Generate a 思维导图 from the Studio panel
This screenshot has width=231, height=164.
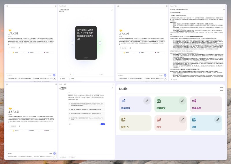206,104
